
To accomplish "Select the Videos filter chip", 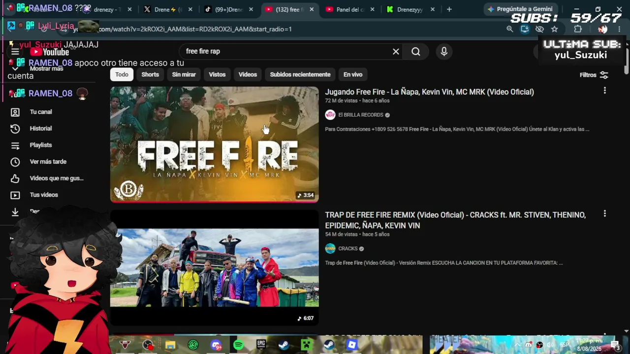I will point(248,75).
